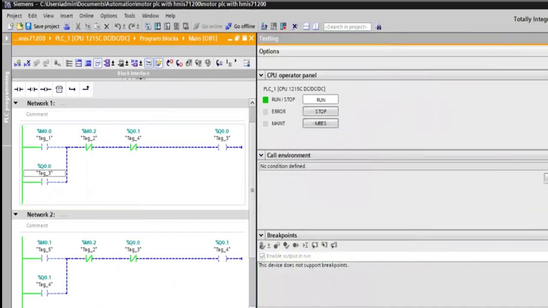Click Save project button
The height and width of the screenshot is (308, 548).
42,27
